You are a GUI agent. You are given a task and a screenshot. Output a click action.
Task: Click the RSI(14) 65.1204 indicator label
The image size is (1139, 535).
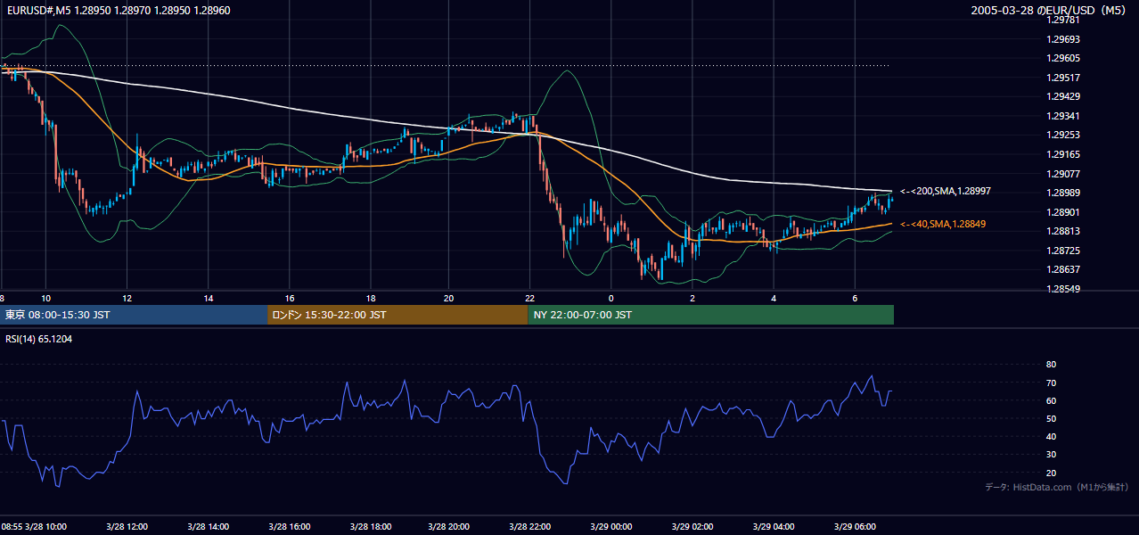pyautogui.click(x=39, y=339)
